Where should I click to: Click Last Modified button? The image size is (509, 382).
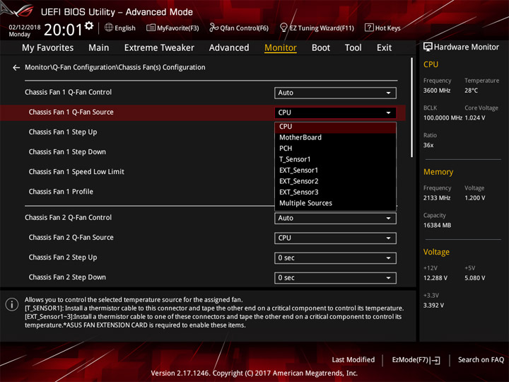(x=353, y=360)
